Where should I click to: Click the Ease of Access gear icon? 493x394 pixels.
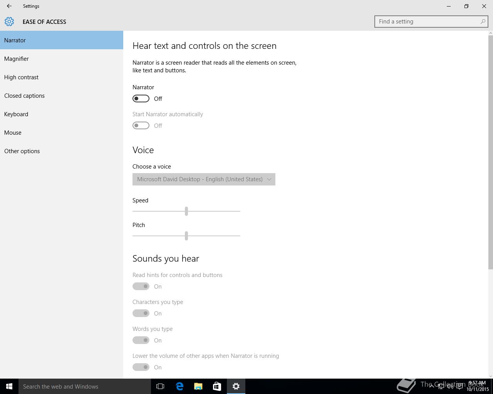(9, 22)
